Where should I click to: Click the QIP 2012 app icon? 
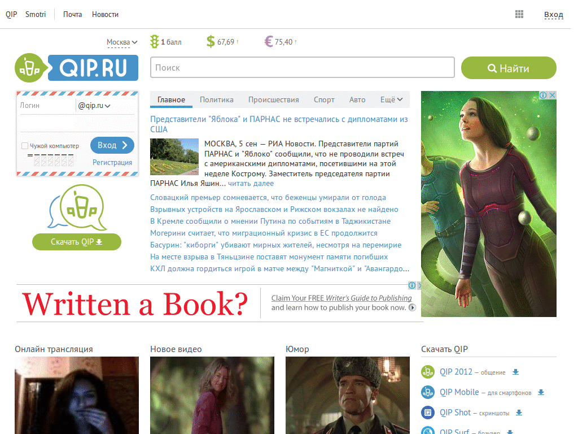point(428,372)
